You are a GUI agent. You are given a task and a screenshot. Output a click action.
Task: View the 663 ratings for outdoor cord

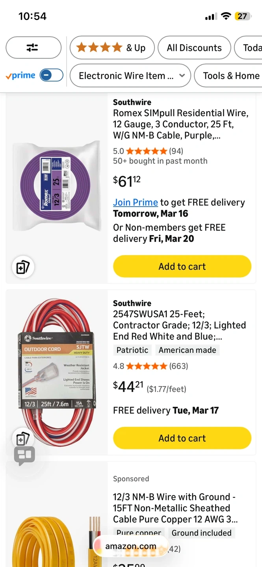(x=178, y=366)
